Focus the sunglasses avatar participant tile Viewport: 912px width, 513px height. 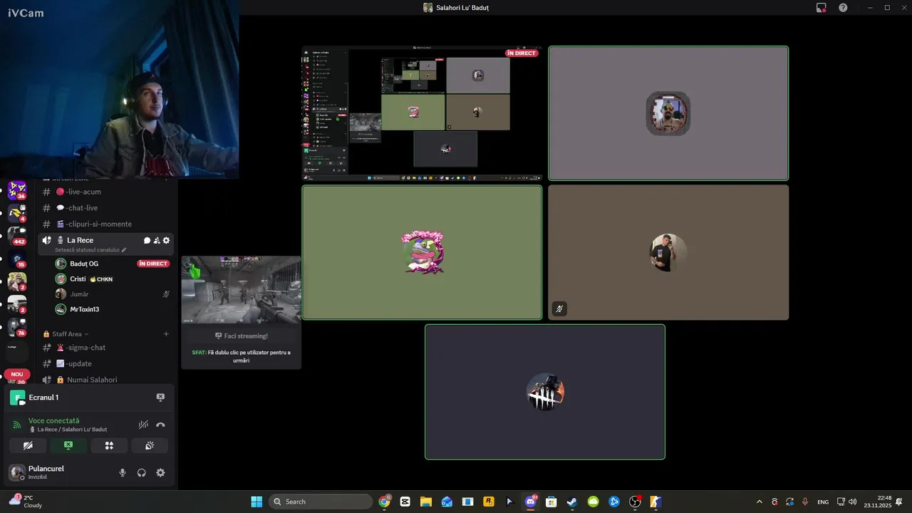668,113
